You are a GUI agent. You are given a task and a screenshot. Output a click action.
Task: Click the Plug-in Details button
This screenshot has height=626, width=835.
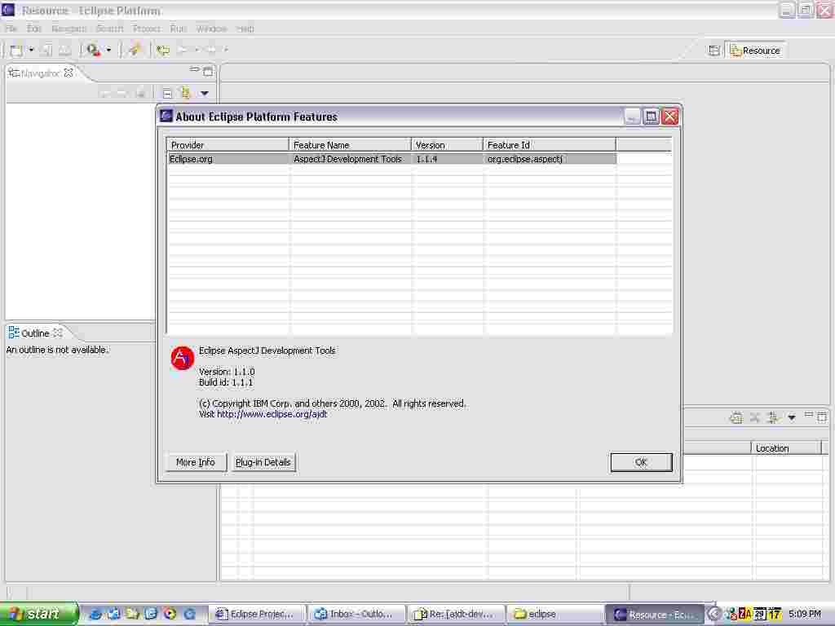click(x=263, y=463)
